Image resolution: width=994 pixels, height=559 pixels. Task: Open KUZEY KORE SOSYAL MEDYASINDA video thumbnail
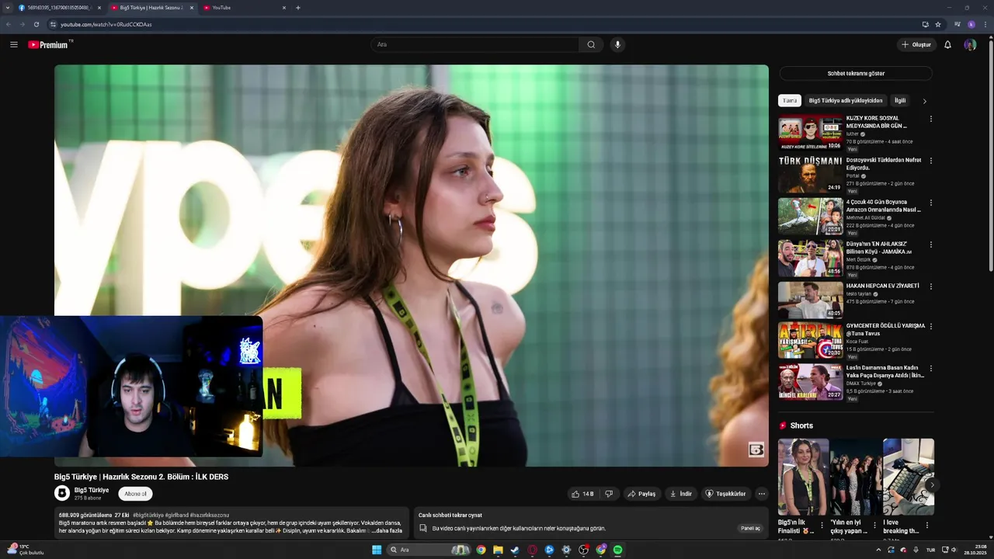point(811,132)
